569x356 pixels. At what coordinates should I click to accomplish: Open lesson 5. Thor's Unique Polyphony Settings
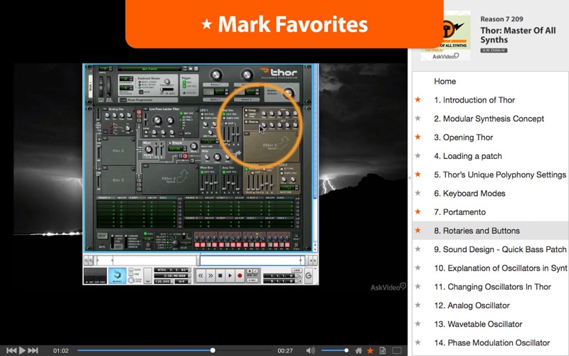click(500, 174)
